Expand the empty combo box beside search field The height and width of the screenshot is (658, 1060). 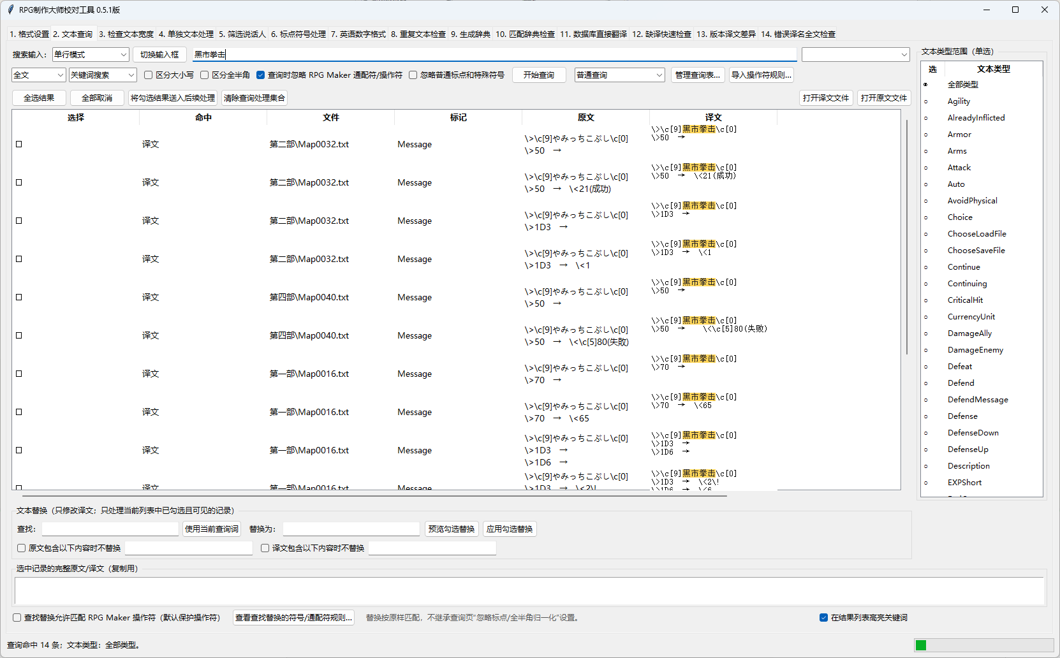855,55
